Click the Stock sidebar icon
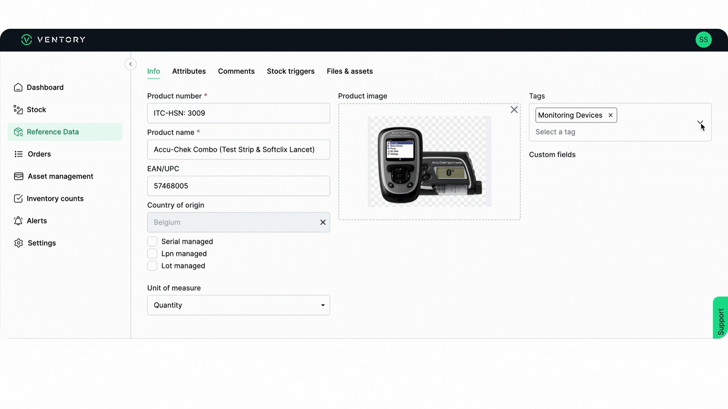This screenshot has height=409, width=728. [x=18, y=110]
